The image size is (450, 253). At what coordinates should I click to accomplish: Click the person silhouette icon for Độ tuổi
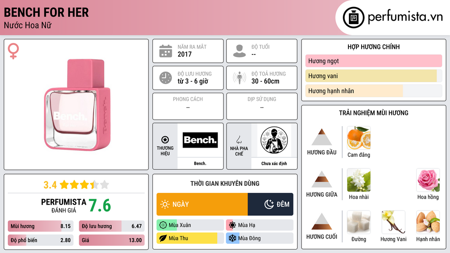(240, 51)
